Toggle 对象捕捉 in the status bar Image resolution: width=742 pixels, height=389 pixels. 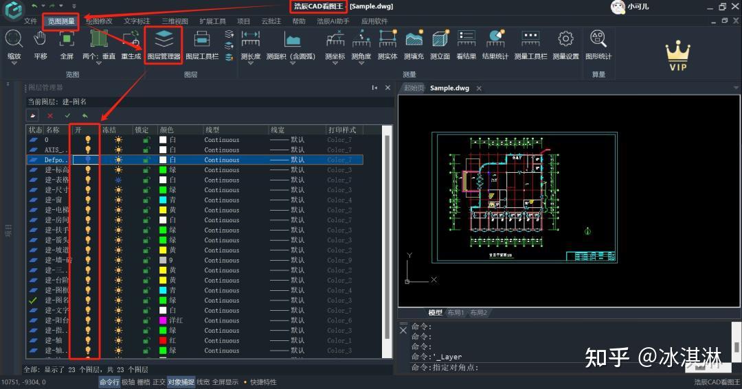pyautogui.click(x=181, y=382)
